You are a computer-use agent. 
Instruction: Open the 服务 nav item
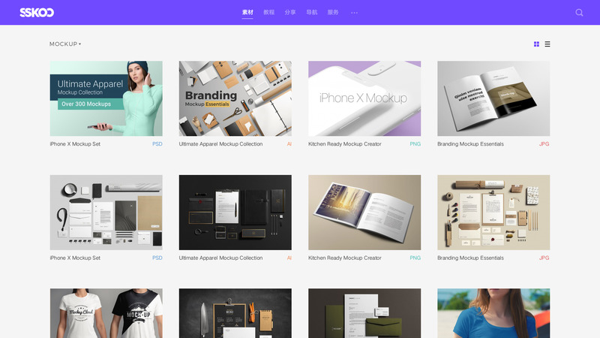[333, 12]
